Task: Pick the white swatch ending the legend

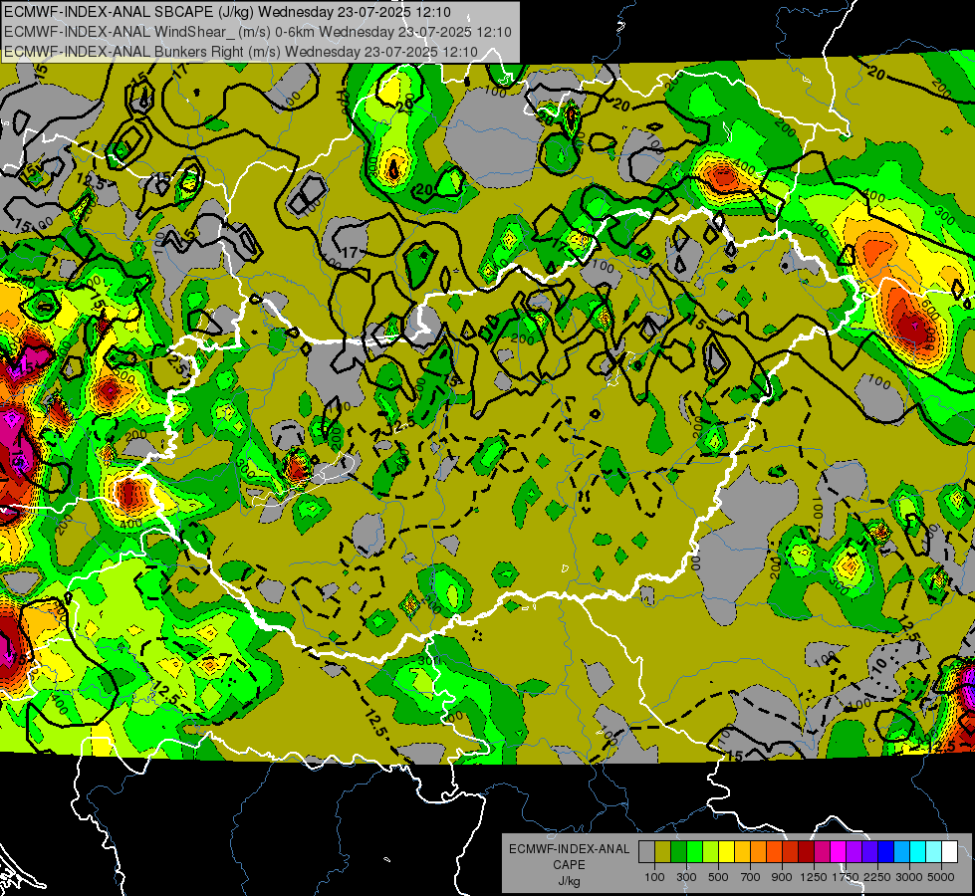Action: [x=949, y=852]
